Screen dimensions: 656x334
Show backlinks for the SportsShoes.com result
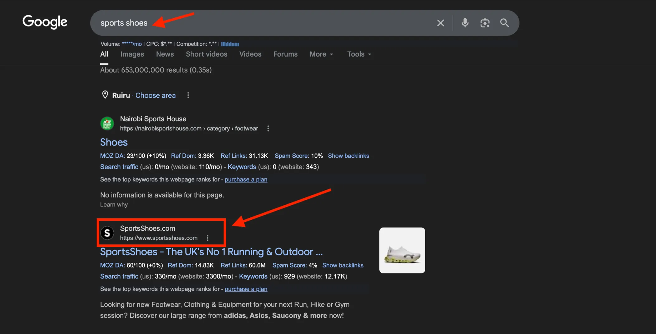click(x=343, y=265)
